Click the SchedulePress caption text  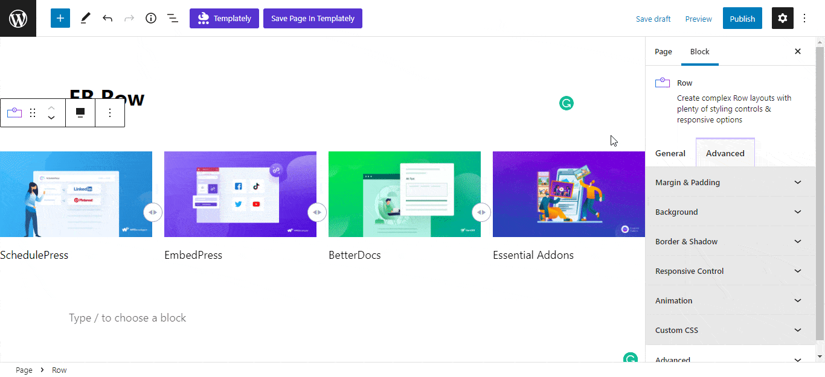click(x=34, y=255)
